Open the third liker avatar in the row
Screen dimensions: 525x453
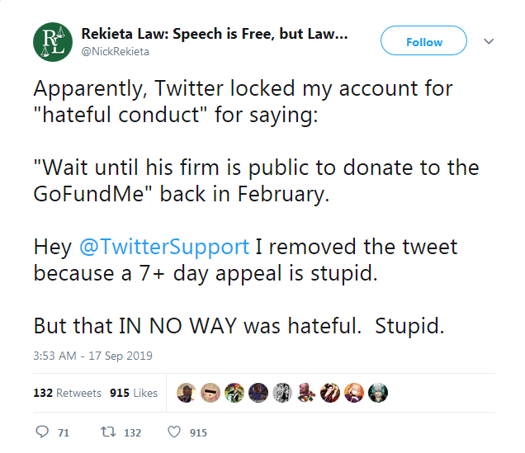[234, 393]
